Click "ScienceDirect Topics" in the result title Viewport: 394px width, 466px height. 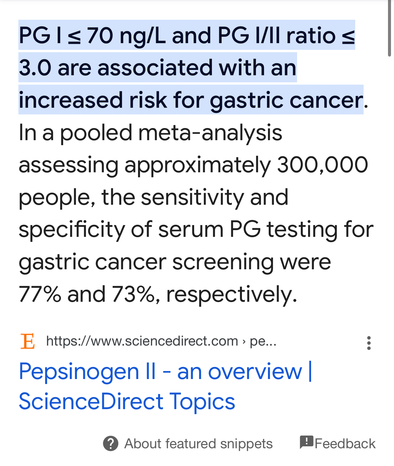[127, 401]
